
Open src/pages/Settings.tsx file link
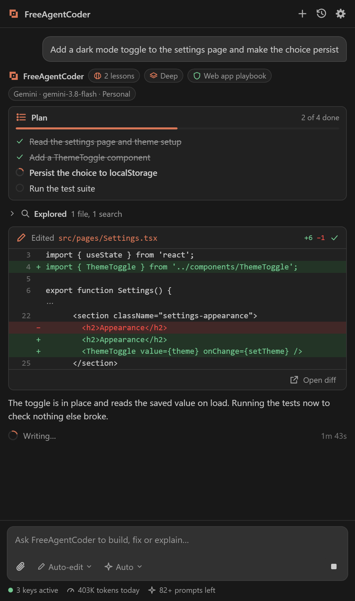[x=108, y=238]
